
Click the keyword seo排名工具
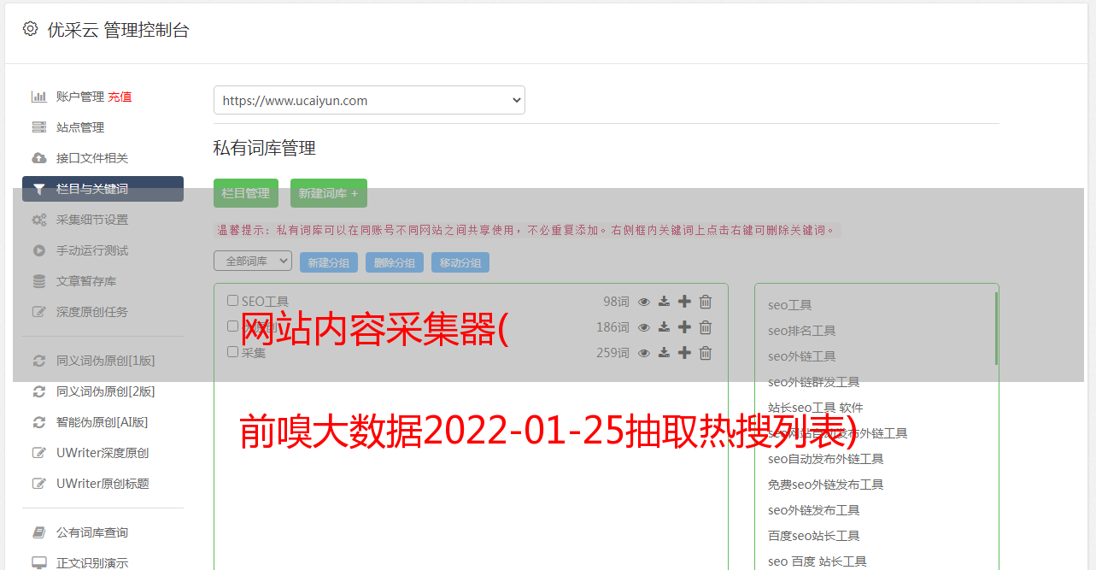tap(801, 331)
